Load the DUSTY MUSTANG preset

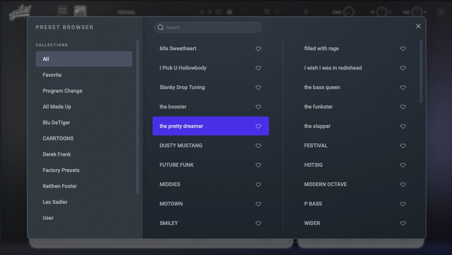point(181,146)
